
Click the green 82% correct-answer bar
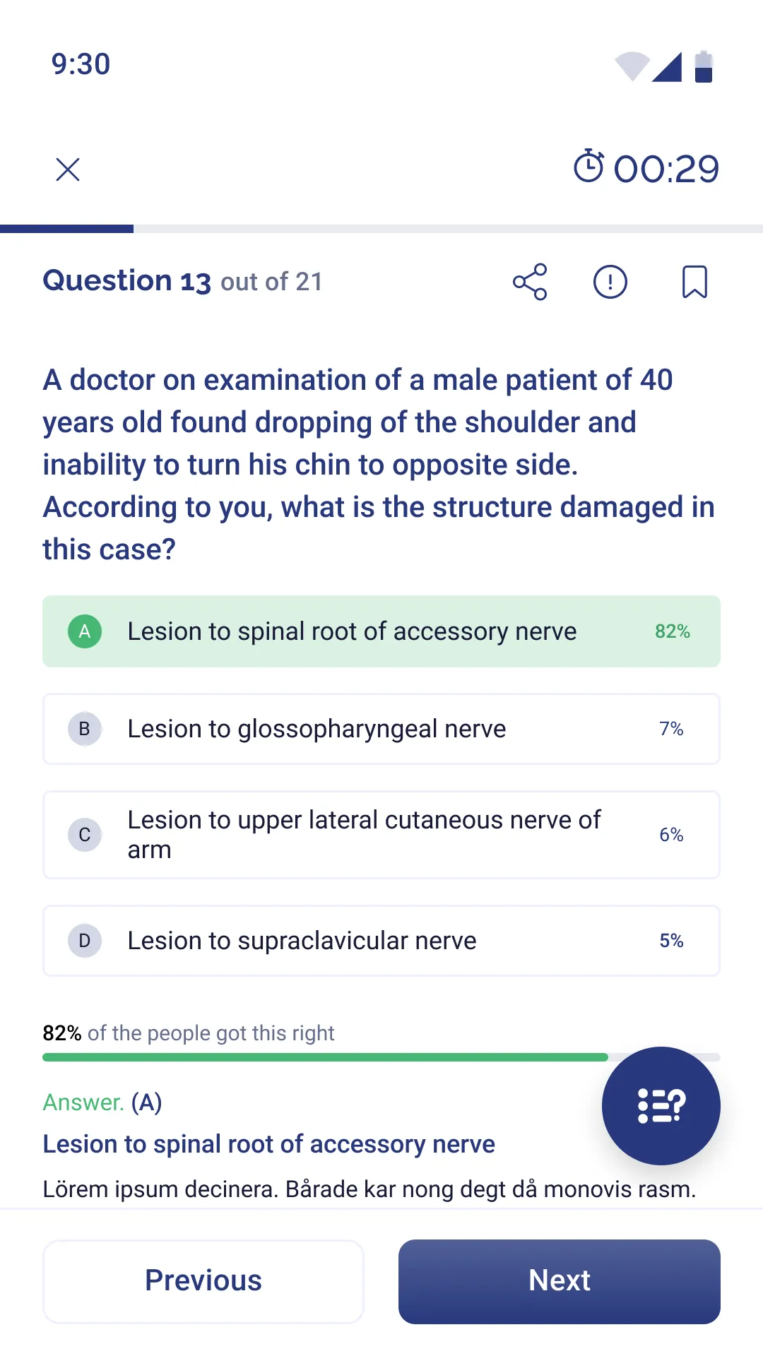tap(325, 1057)
